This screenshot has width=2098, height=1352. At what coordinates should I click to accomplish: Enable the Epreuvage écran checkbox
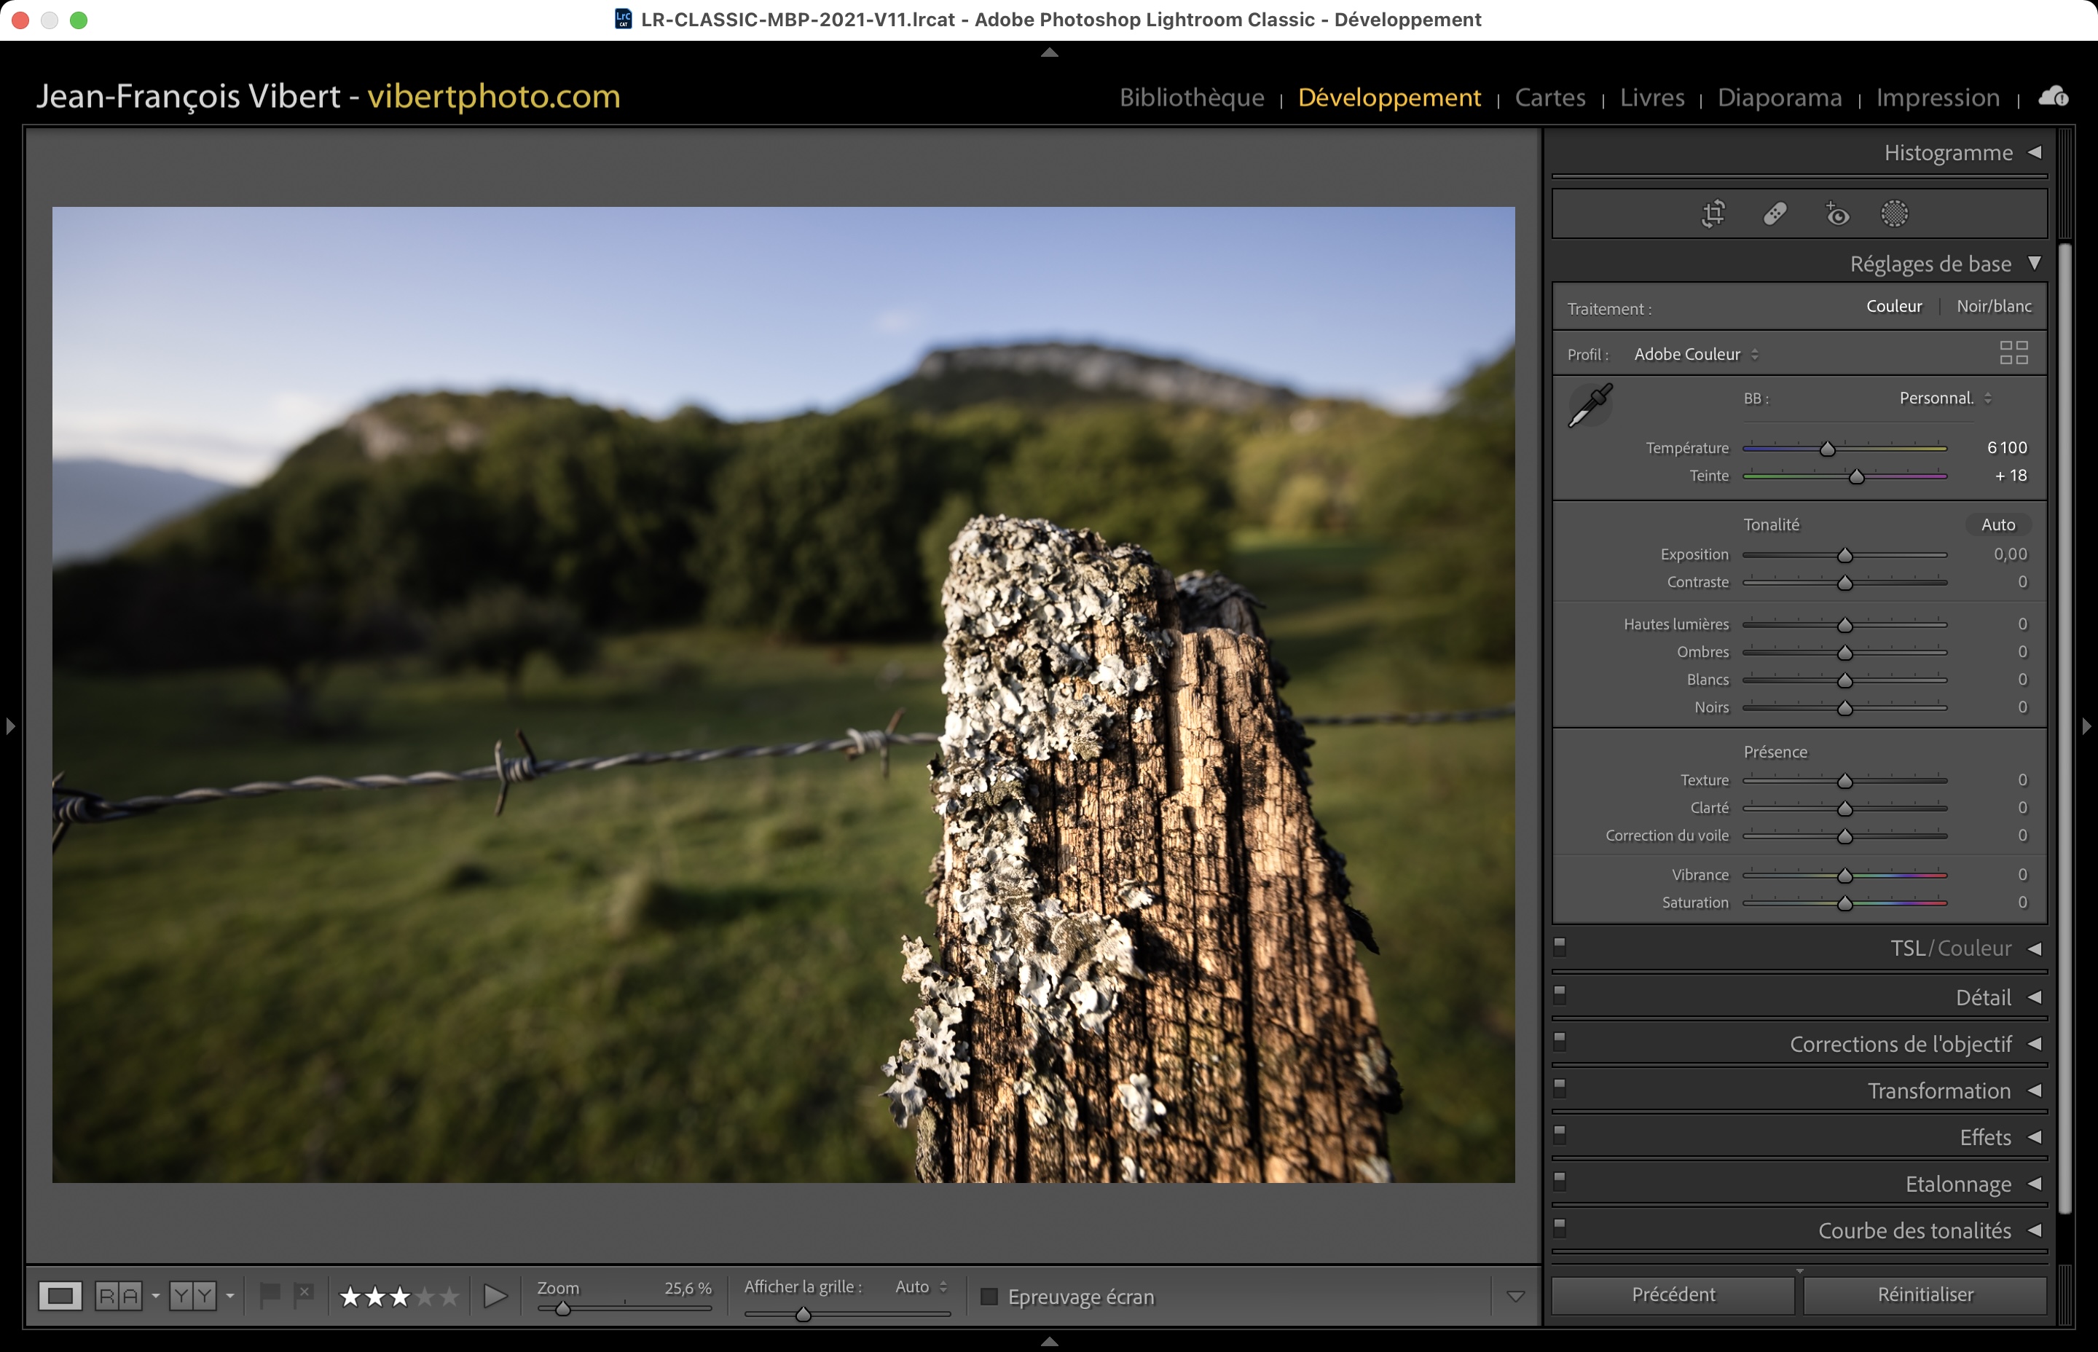(x=989, y=1297)
